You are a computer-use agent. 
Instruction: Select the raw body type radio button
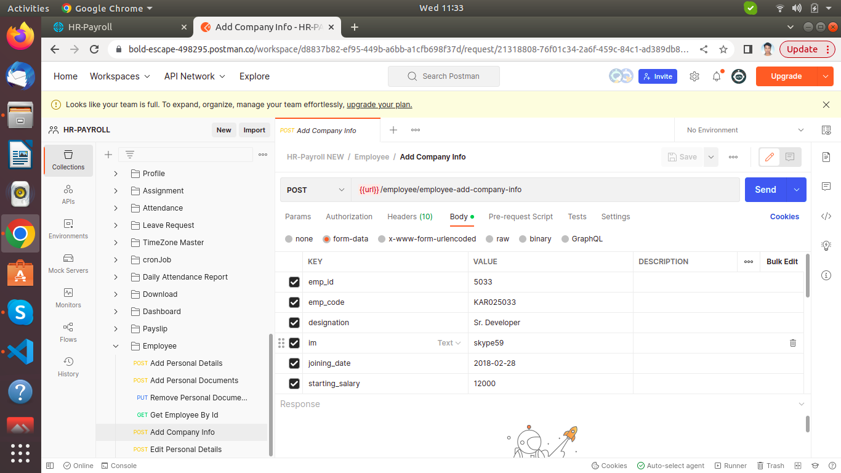(x=489, y=239)
